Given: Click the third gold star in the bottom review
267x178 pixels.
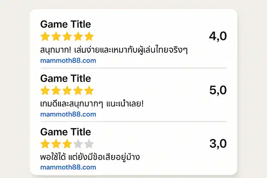Looking at the screenshot, I should tap(67, 144).
